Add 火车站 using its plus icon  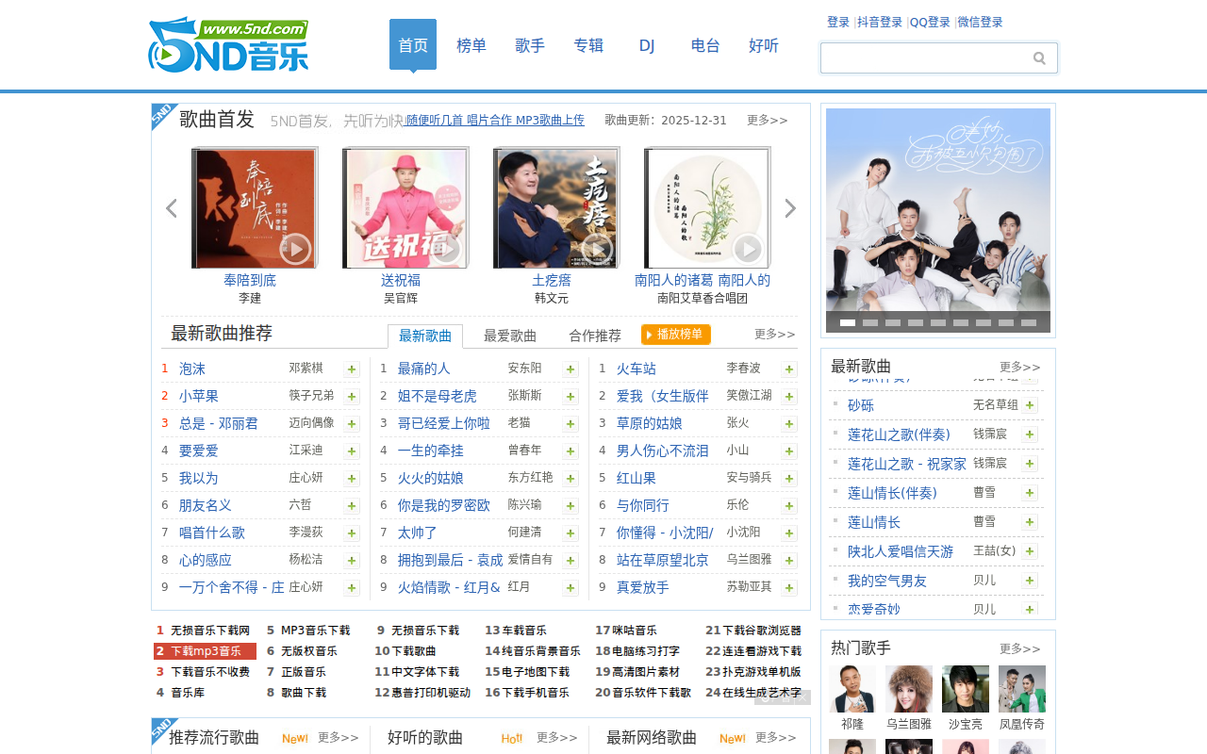tap(789, 369)
